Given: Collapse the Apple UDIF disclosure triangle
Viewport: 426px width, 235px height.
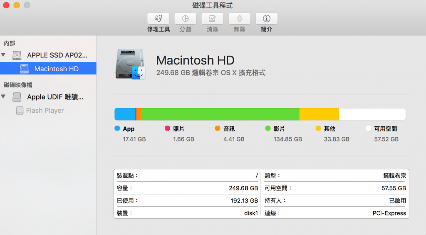Looking at the screenshot, I should pos(4,97).
